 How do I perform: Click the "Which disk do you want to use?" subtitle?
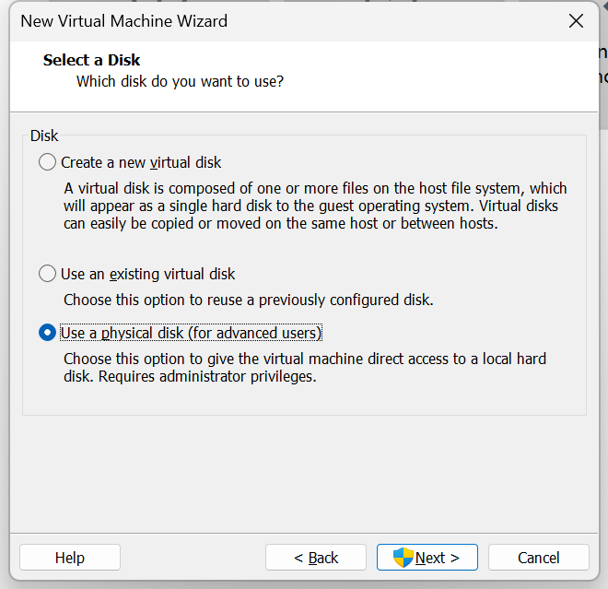pos(180,81)
